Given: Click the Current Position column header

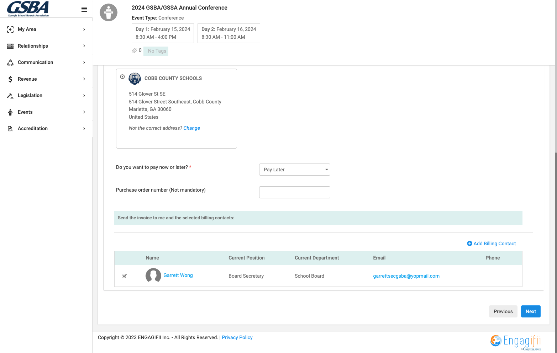Looking at the screenshot, I should [x=247, y=258].
